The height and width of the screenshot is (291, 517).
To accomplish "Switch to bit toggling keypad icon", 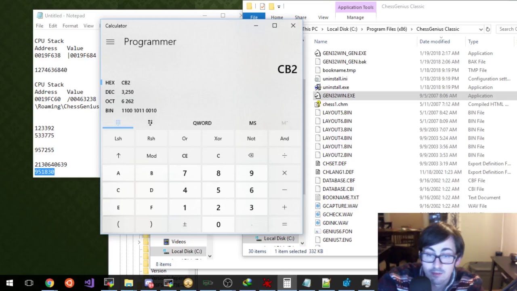I will pos(150,122).
